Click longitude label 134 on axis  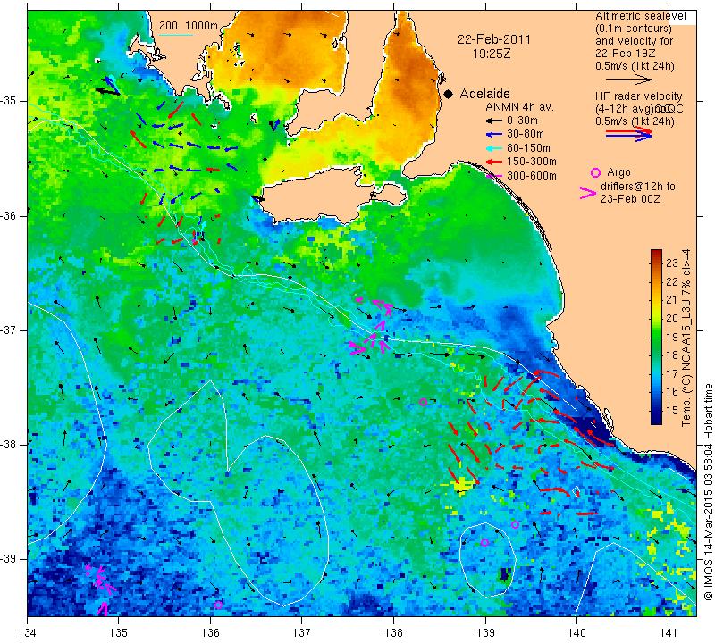28,633
